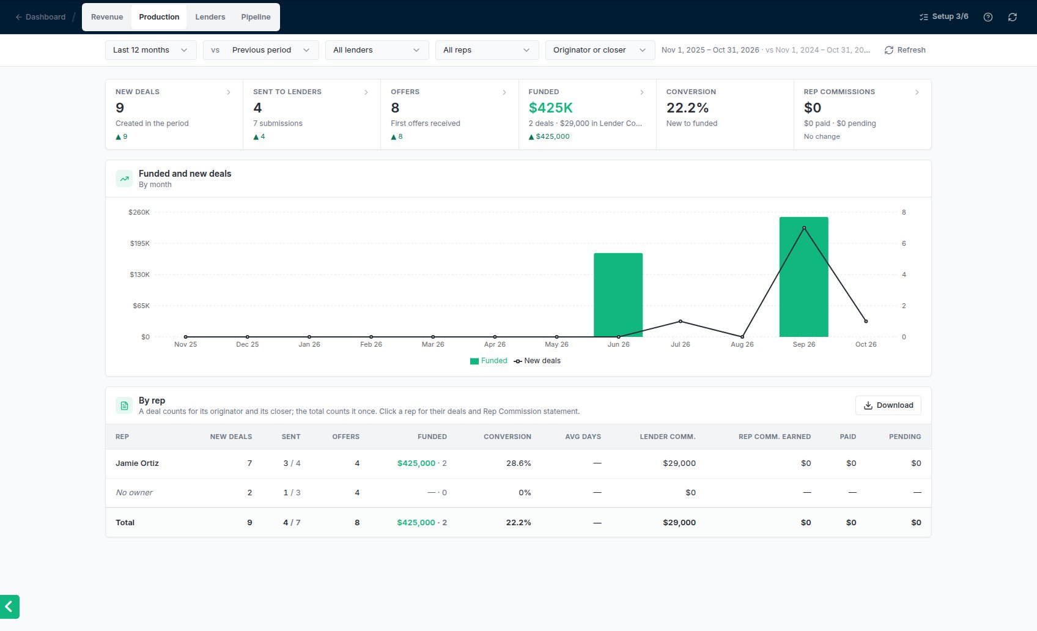Image resolution: width=1037 pixels, height=631 pixels.
Task: Toggle the Funded legend series
Action: click(489, 361)
